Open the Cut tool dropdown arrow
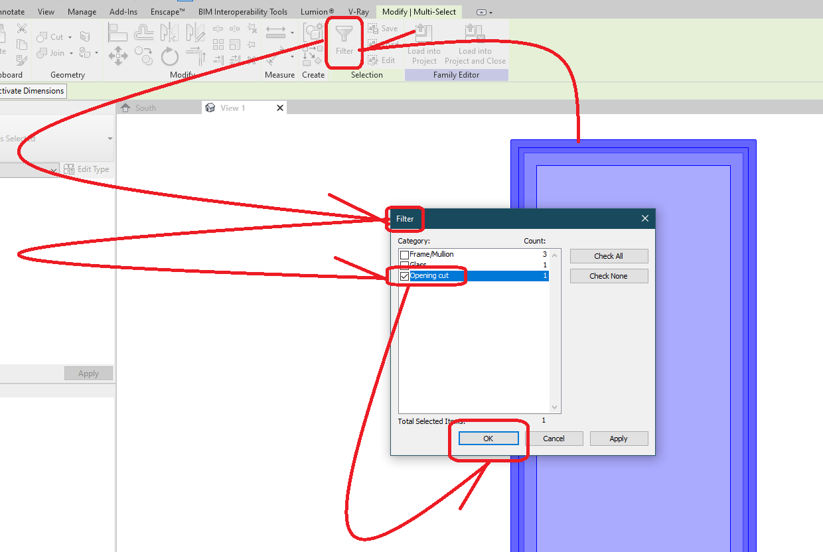This screenshot has height=552, width=823. pos(70,36)
